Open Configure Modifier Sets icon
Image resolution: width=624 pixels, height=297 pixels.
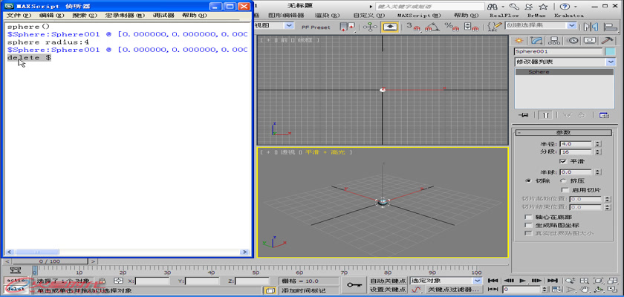click(604, 115)
